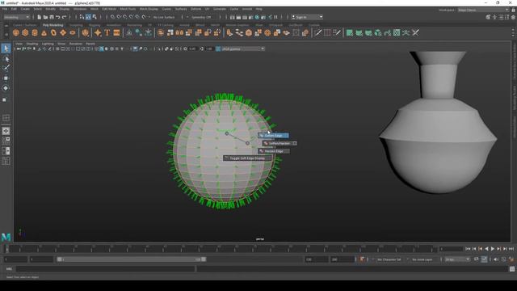Activate the Scale tool in the toolbox
Viewport: 517px width, 291px height.
pos(5,99)
